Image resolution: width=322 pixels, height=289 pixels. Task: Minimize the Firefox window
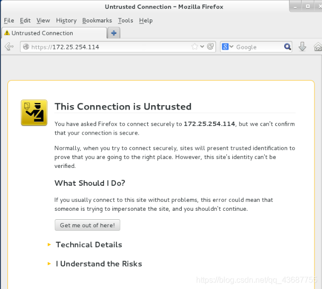click(295, 7)
